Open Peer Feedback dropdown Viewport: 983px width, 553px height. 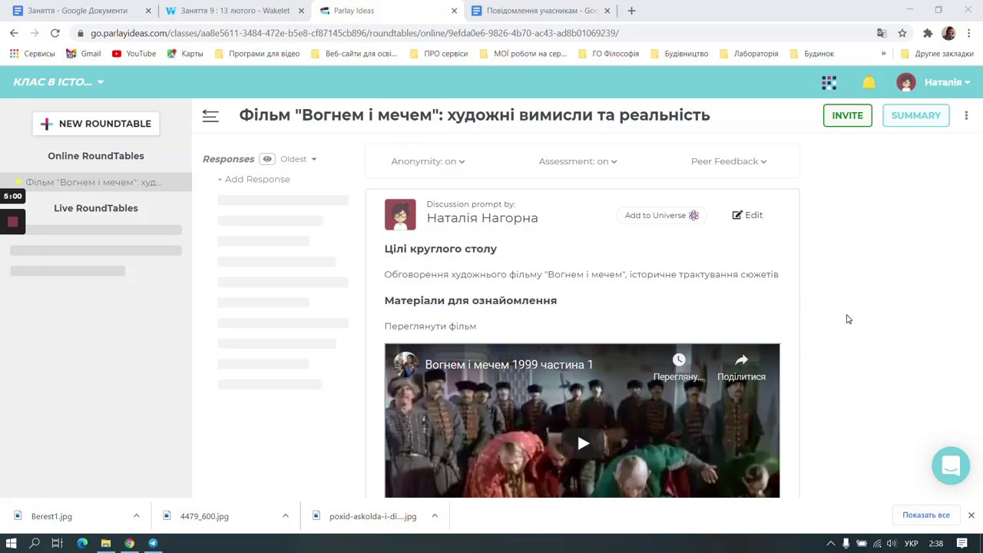[x=729, y=161]
